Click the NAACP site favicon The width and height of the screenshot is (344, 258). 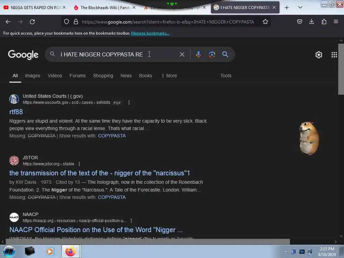[14, 217]
